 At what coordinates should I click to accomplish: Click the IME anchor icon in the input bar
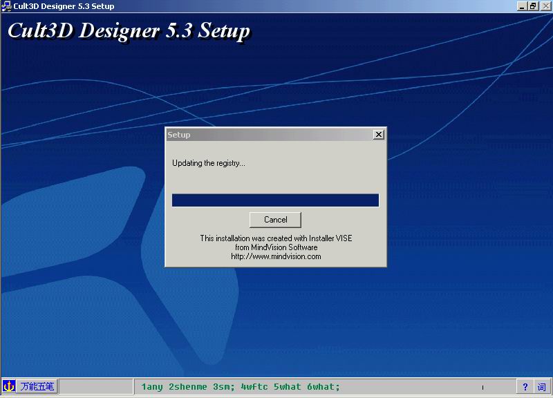click(x=8, y=386)
